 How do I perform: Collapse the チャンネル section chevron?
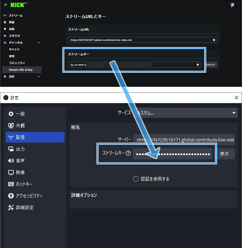(x=39, y=43)
